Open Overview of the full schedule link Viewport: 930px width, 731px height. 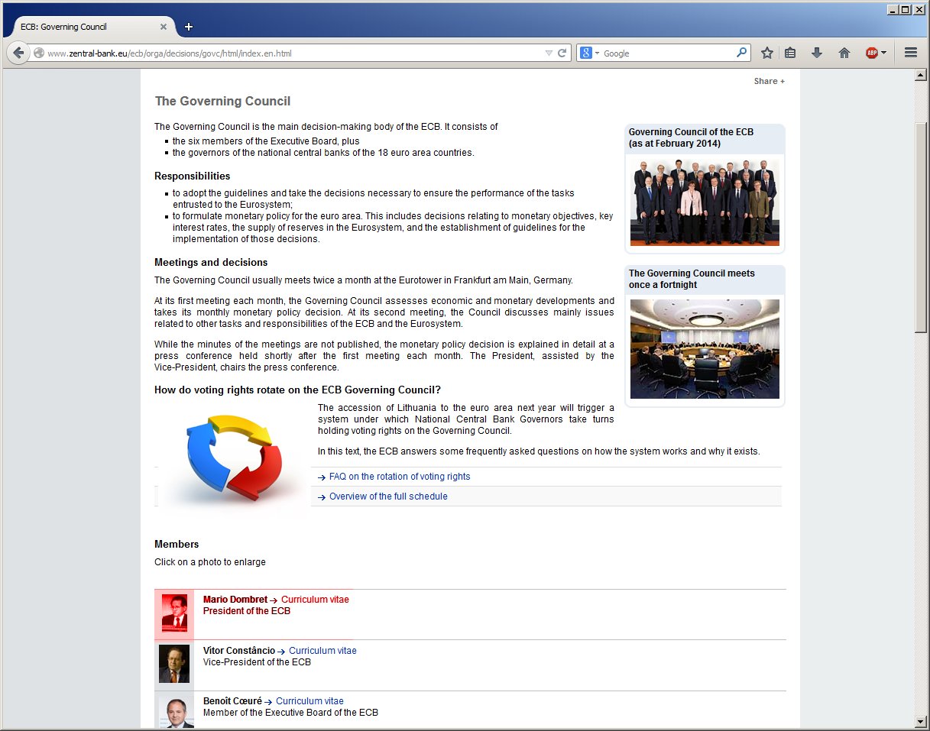click(388, 496)
